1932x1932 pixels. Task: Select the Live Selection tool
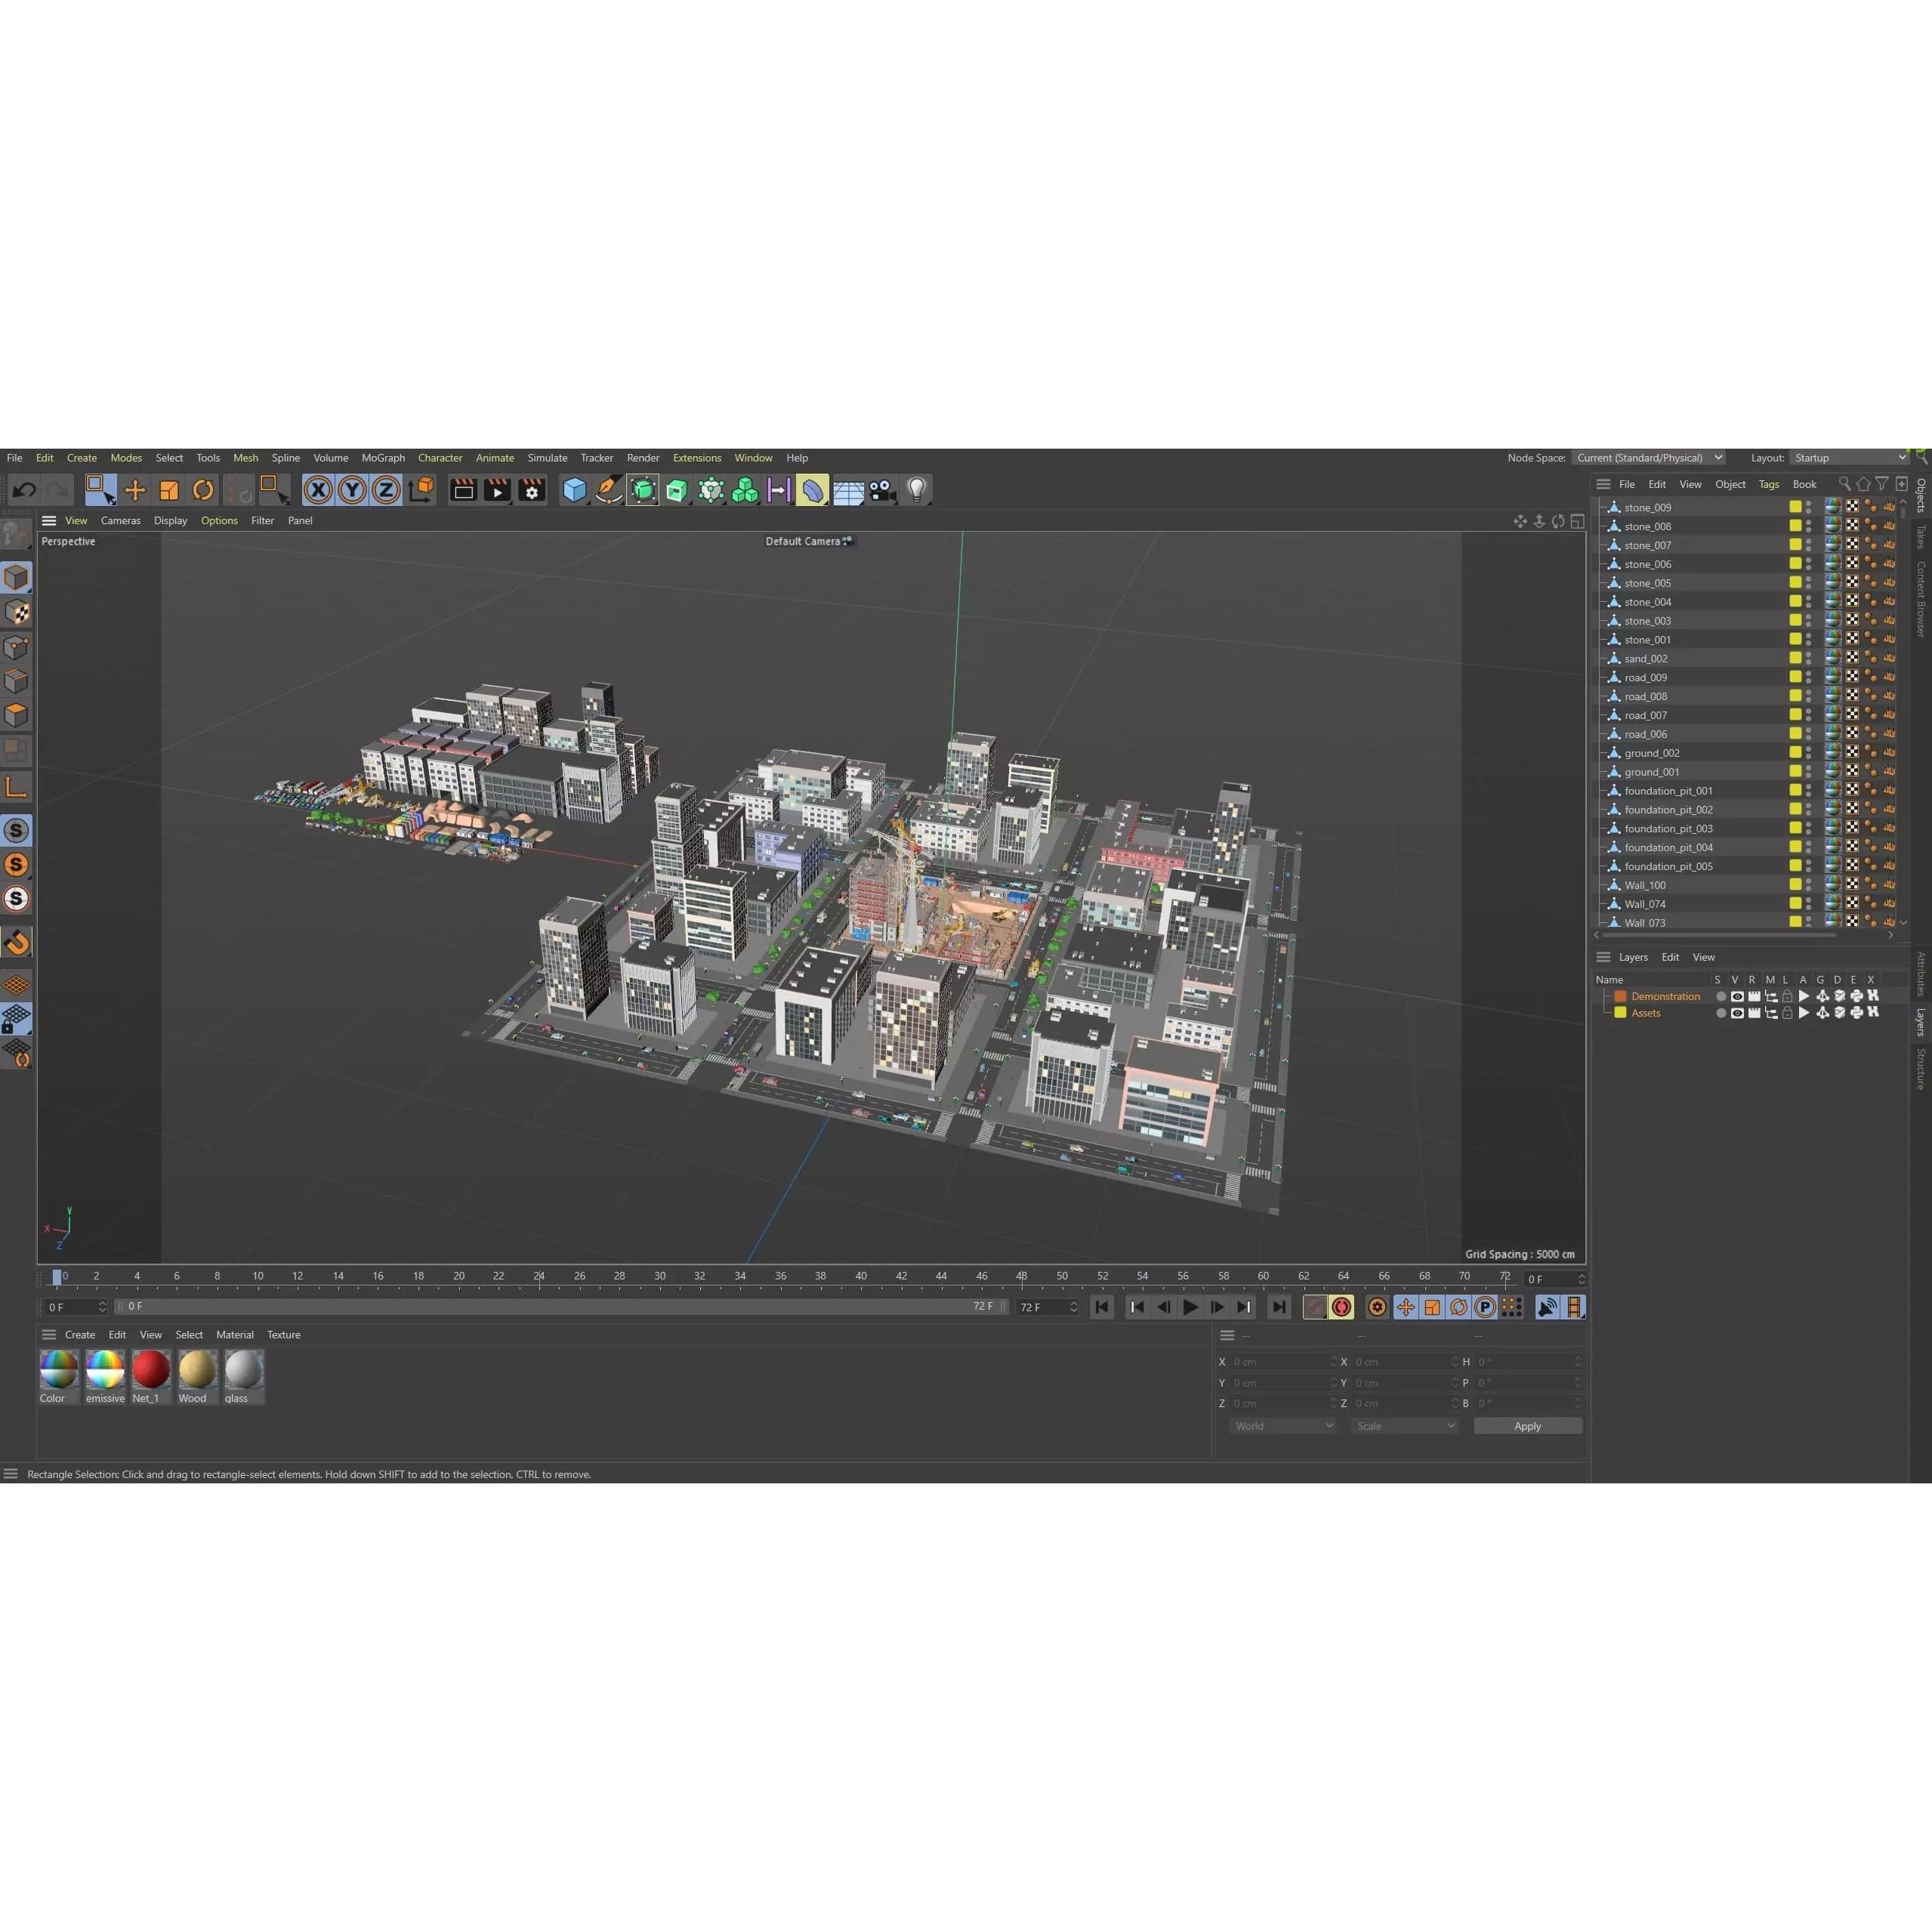[103, 490]
